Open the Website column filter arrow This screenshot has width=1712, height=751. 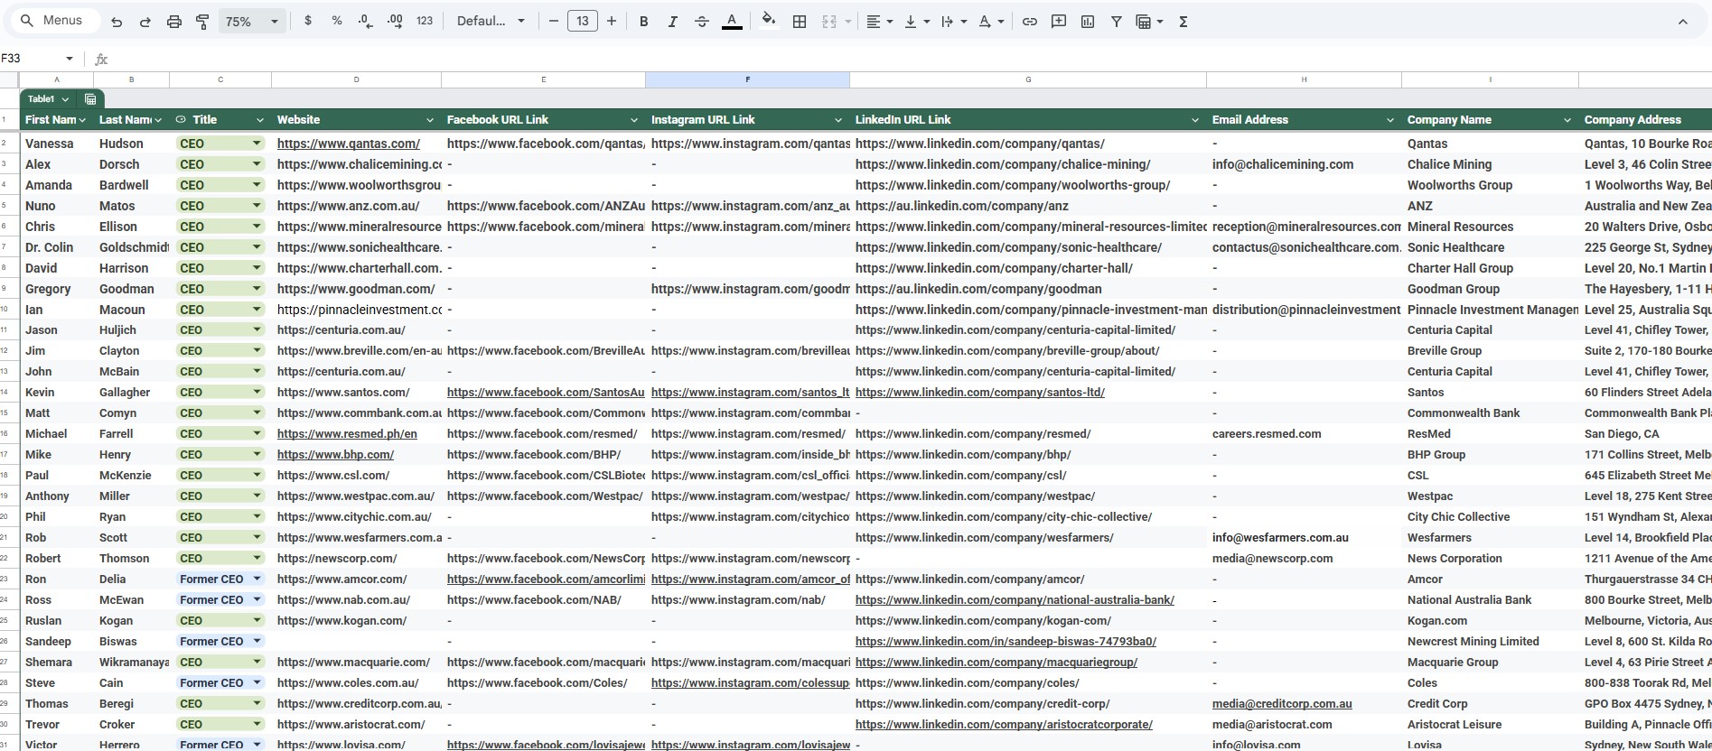[430, 120]
